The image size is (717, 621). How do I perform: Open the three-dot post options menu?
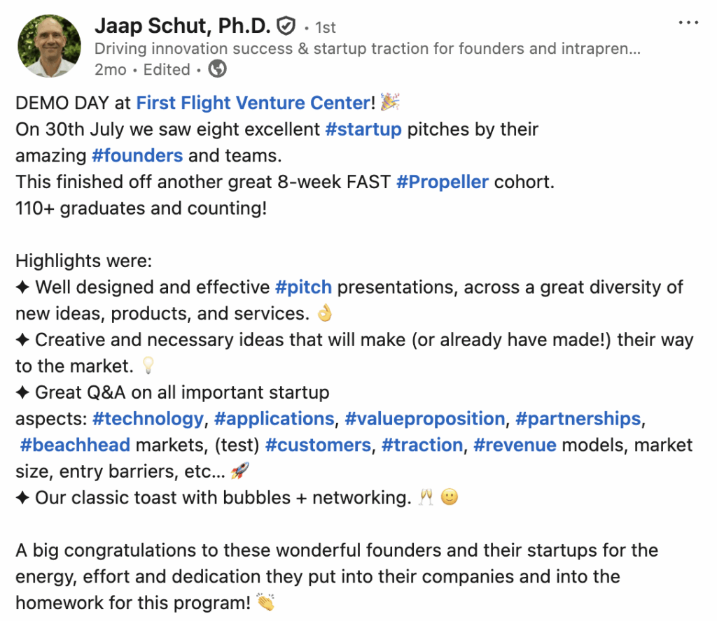click(689, 23)
